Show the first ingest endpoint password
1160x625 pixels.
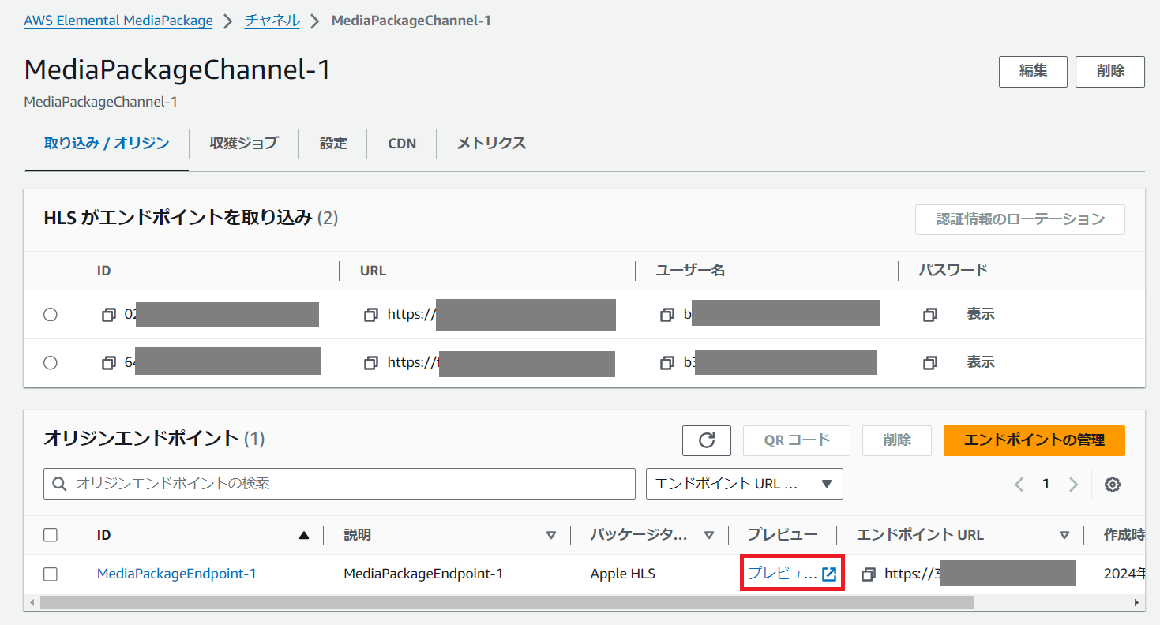coord(981,315)
